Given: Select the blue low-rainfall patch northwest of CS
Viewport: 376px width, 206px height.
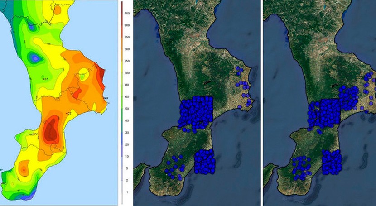Looking at the screenshot, I should (x=35, y=57).
